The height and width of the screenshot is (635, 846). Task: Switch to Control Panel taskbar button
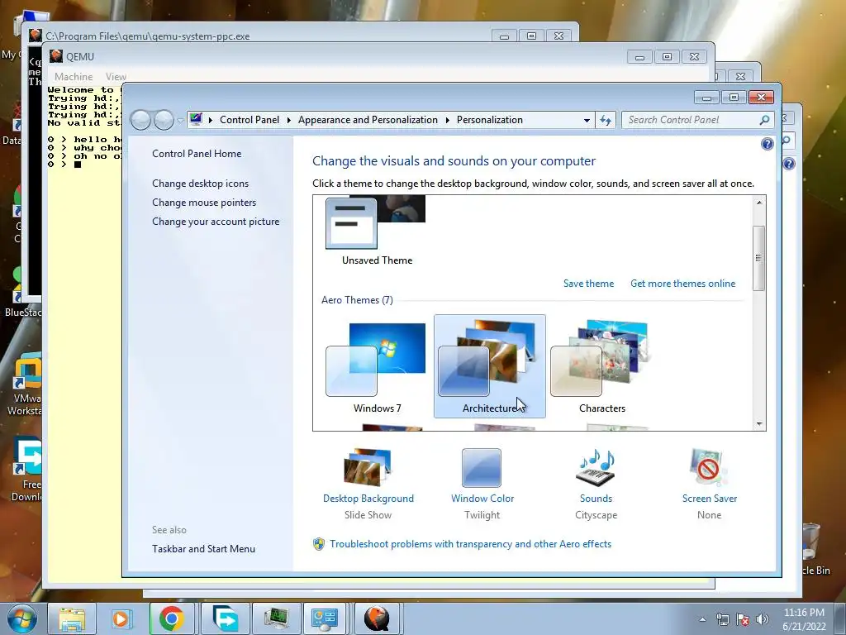pos(325,618)
